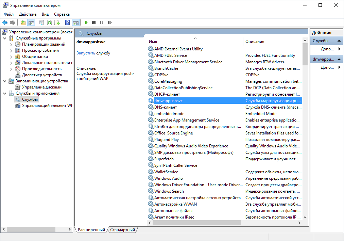Screen dimensions: 344x241
Task: Select Диспетчер устройств in the tree
Action: [42, 75]
